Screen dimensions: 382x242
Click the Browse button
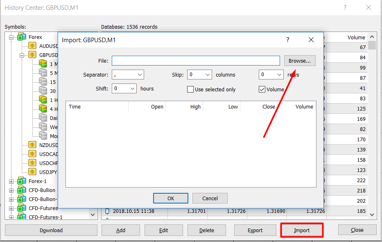coord(300,61)
